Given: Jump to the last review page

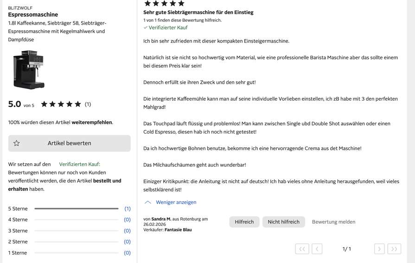Looking at the screenshot, I should click(394, 249).
